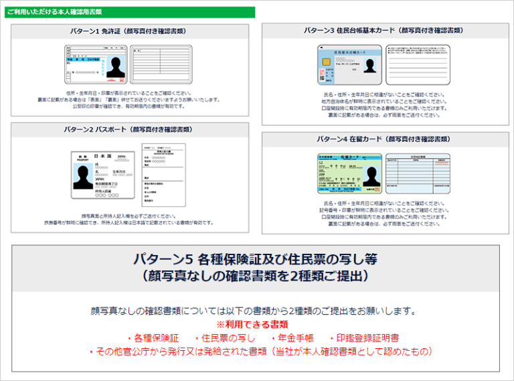Open the residence card (在留カード) front image
Screen dimensions: 514x381
350,174
